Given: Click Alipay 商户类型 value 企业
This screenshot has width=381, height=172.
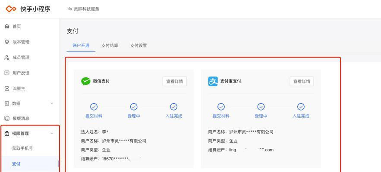Looking at the screenshot, I should click(233, 141).
